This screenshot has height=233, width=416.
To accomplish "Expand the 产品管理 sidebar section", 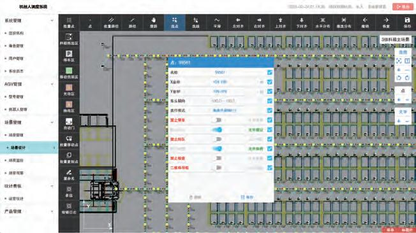I will (x=52, y=211).
